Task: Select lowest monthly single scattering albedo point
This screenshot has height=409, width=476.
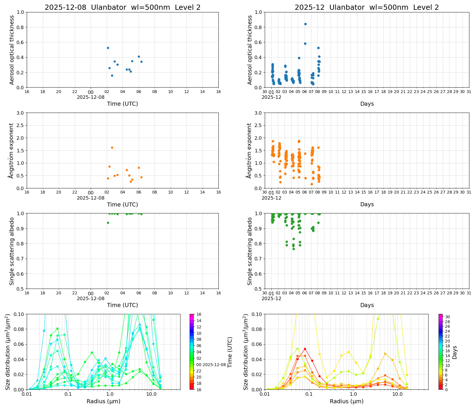Action: (x=294, y=249)
